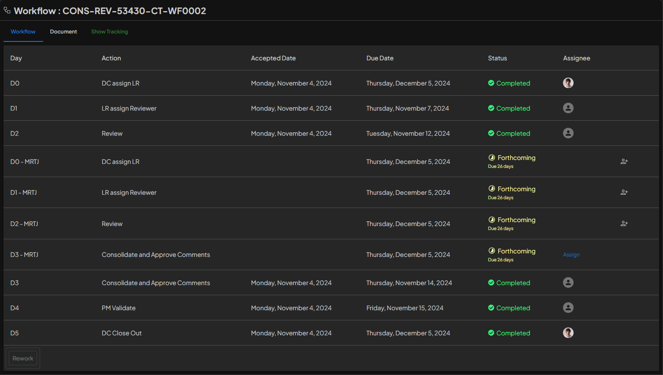The height and width of the screenshot is (375, 663).
Task: Click the add-assignee icon on D1 - MRTJ row
Action: [x=624, y=192]
